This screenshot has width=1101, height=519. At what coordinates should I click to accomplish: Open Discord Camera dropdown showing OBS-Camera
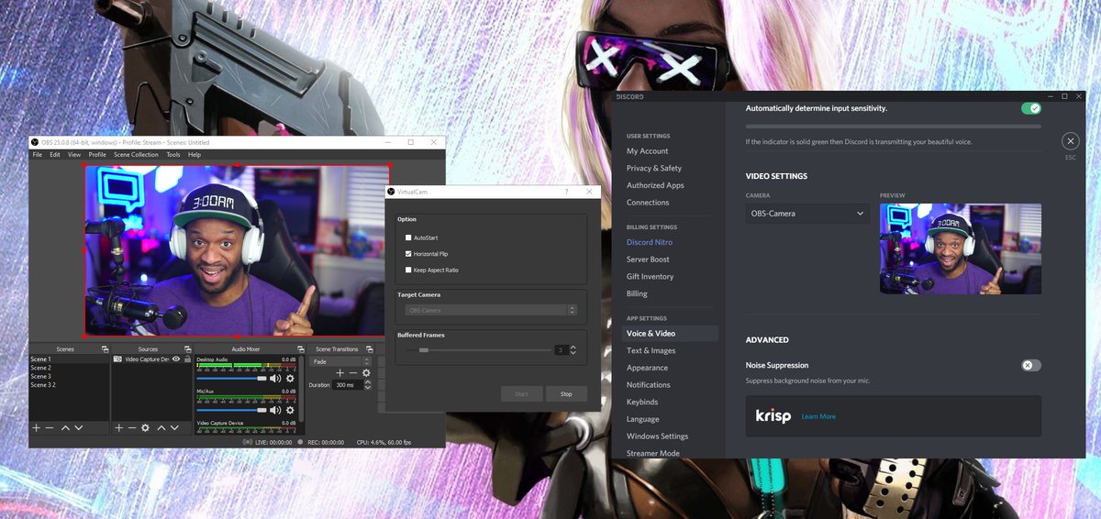[x=807, y=214]
